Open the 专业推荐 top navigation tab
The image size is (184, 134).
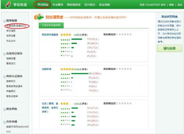tap(58, 5)
